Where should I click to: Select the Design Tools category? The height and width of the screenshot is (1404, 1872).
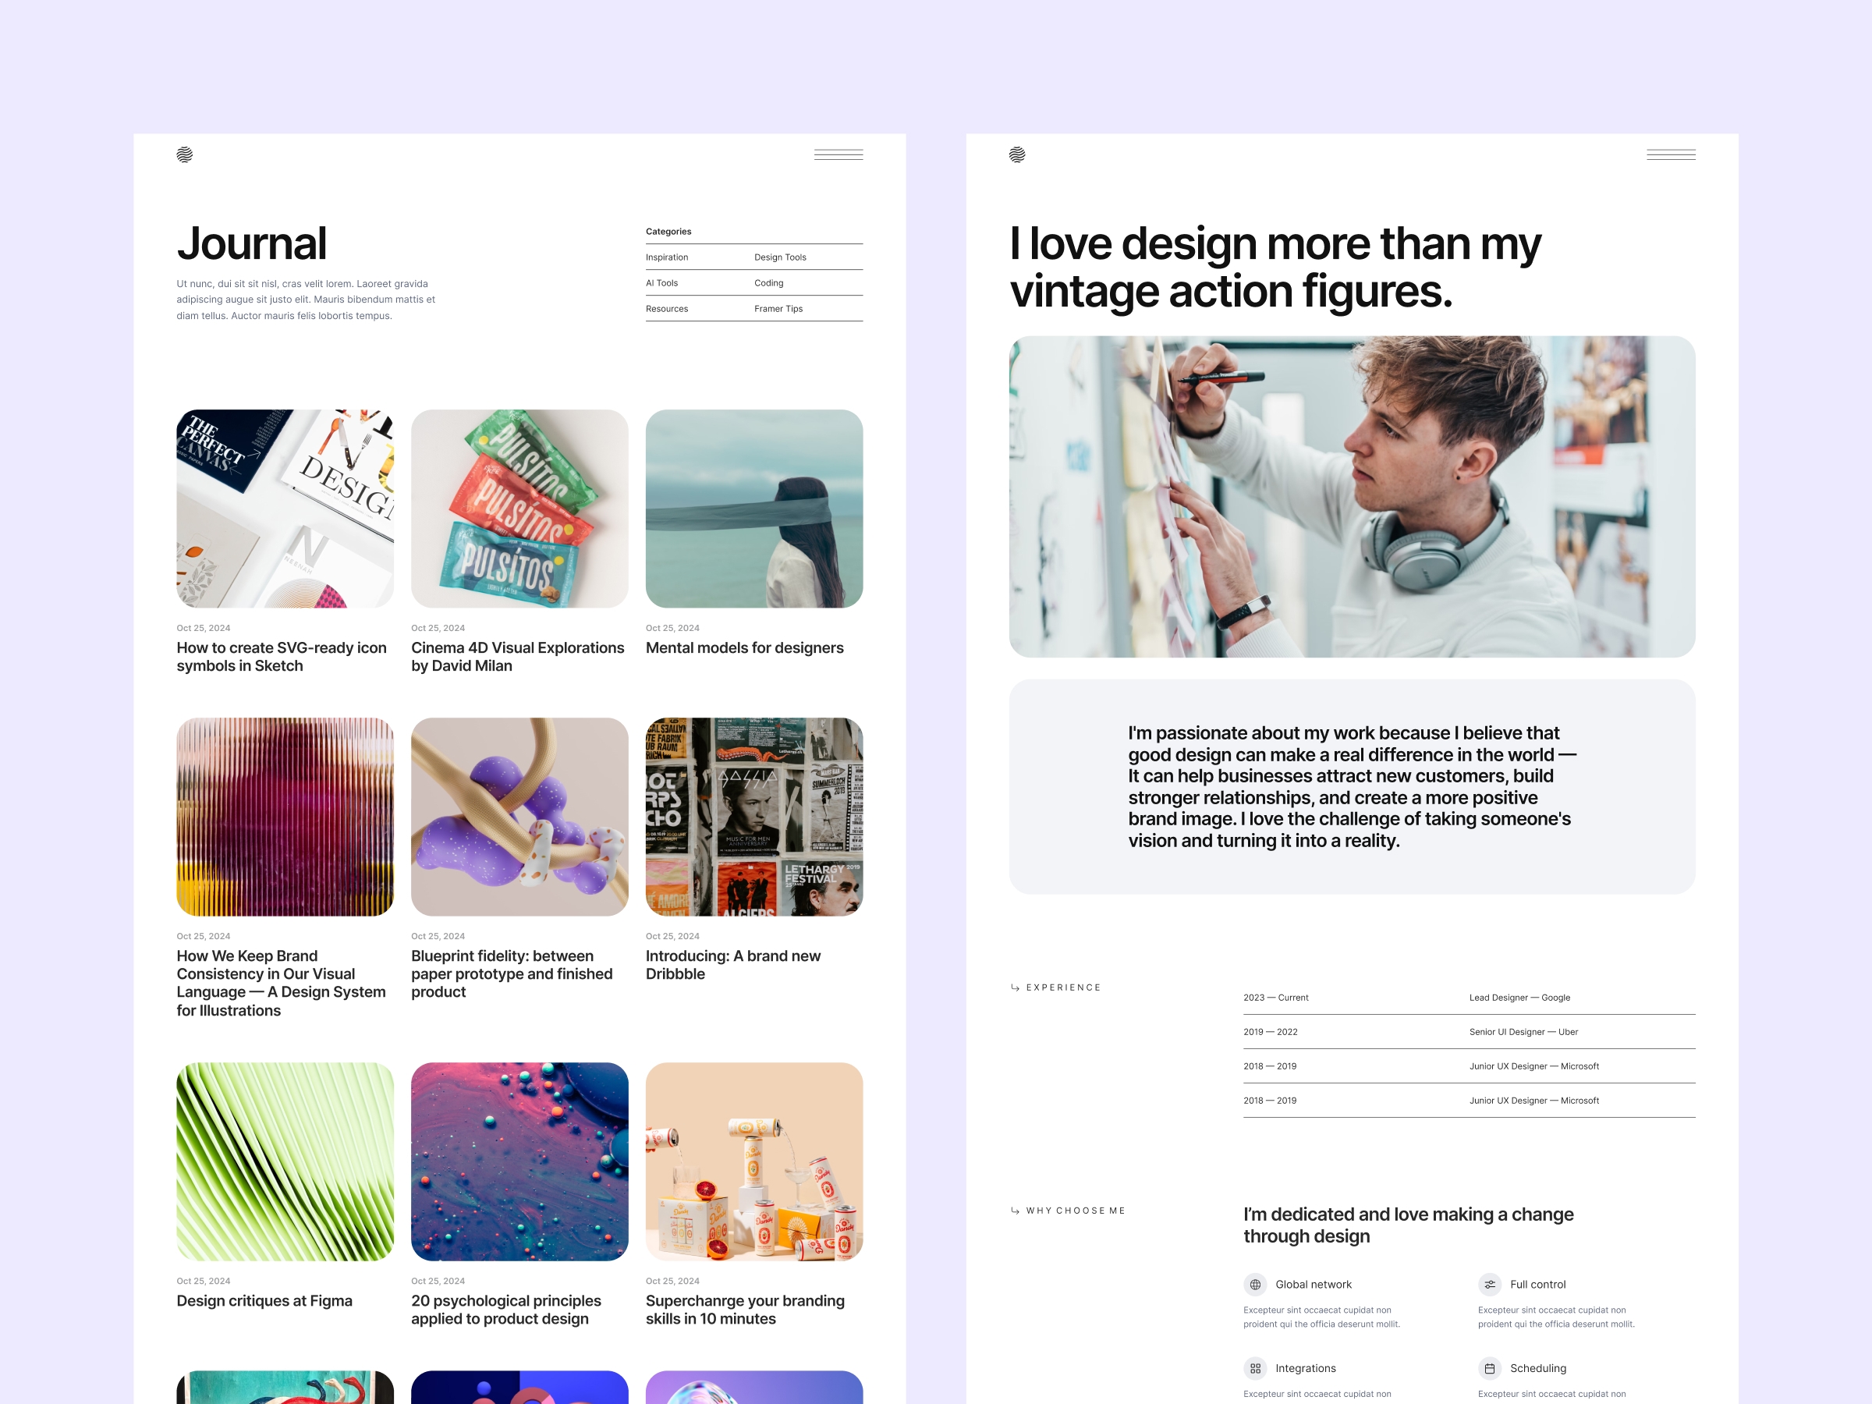(x=779, y=257)
